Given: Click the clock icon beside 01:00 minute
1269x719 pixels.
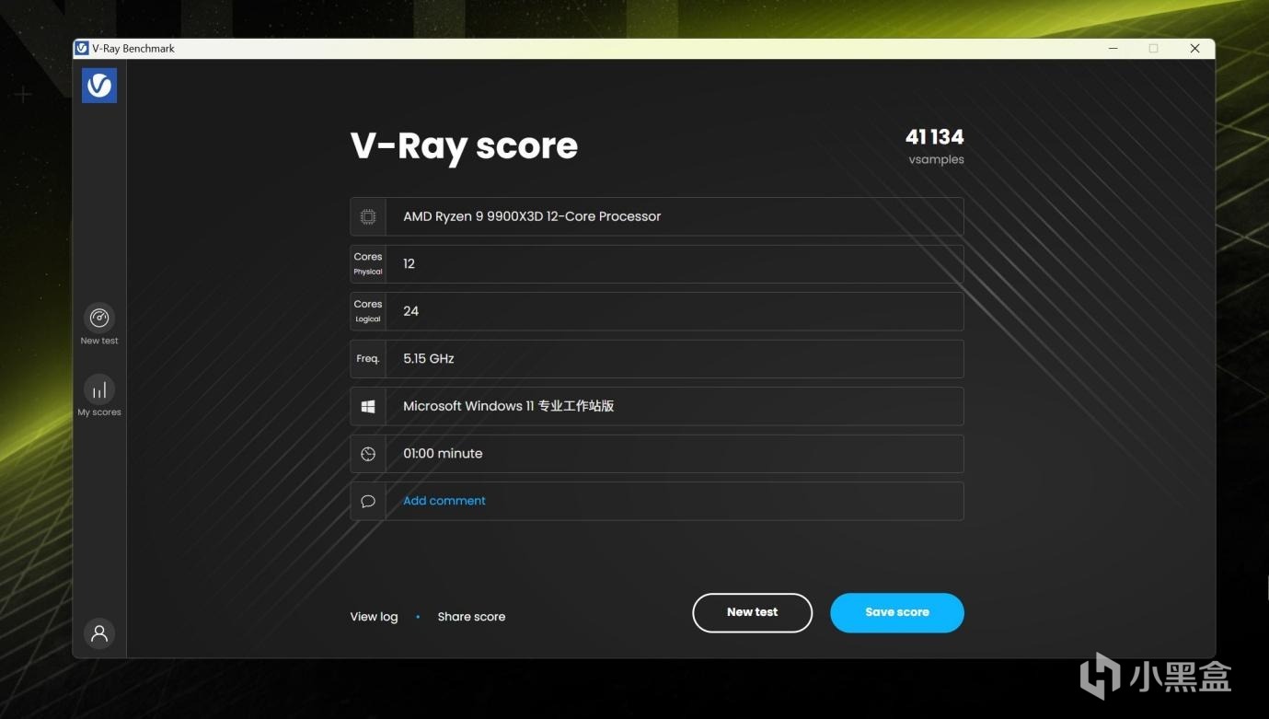Looking at the screenshot, I should click(x=368, y=454).
